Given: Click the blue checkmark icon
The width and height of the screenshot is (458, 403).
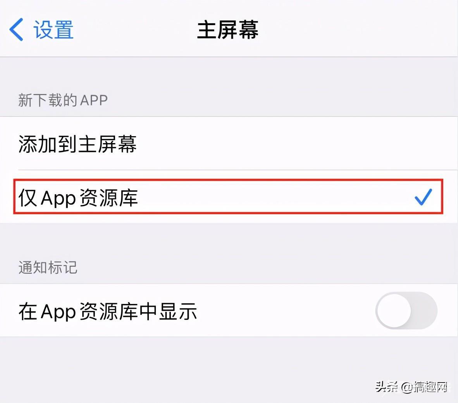Looking at the screenshot, I should 423,197.
